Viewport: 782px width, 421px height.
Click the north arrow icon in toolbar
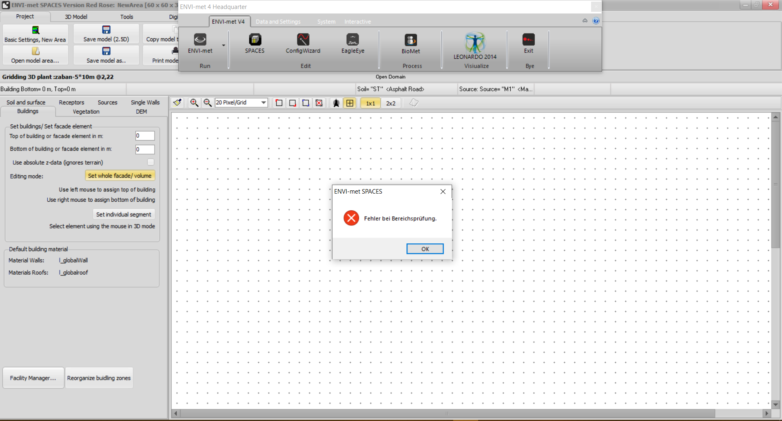tap(336, 103)
